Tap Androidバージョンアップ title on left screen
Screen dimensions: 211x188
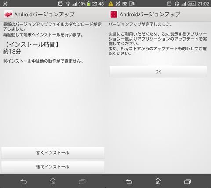click(x=44, y=15)
